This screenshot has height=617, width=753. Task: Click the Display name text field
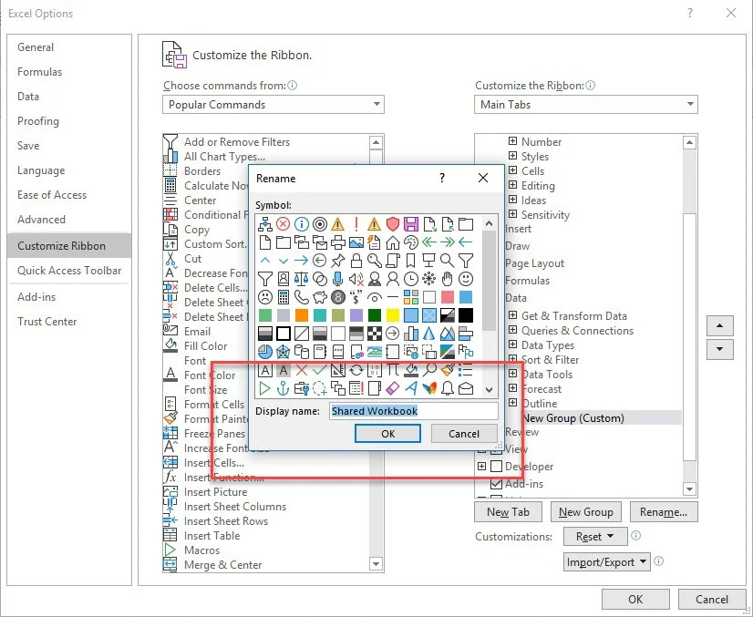(413, 411)
